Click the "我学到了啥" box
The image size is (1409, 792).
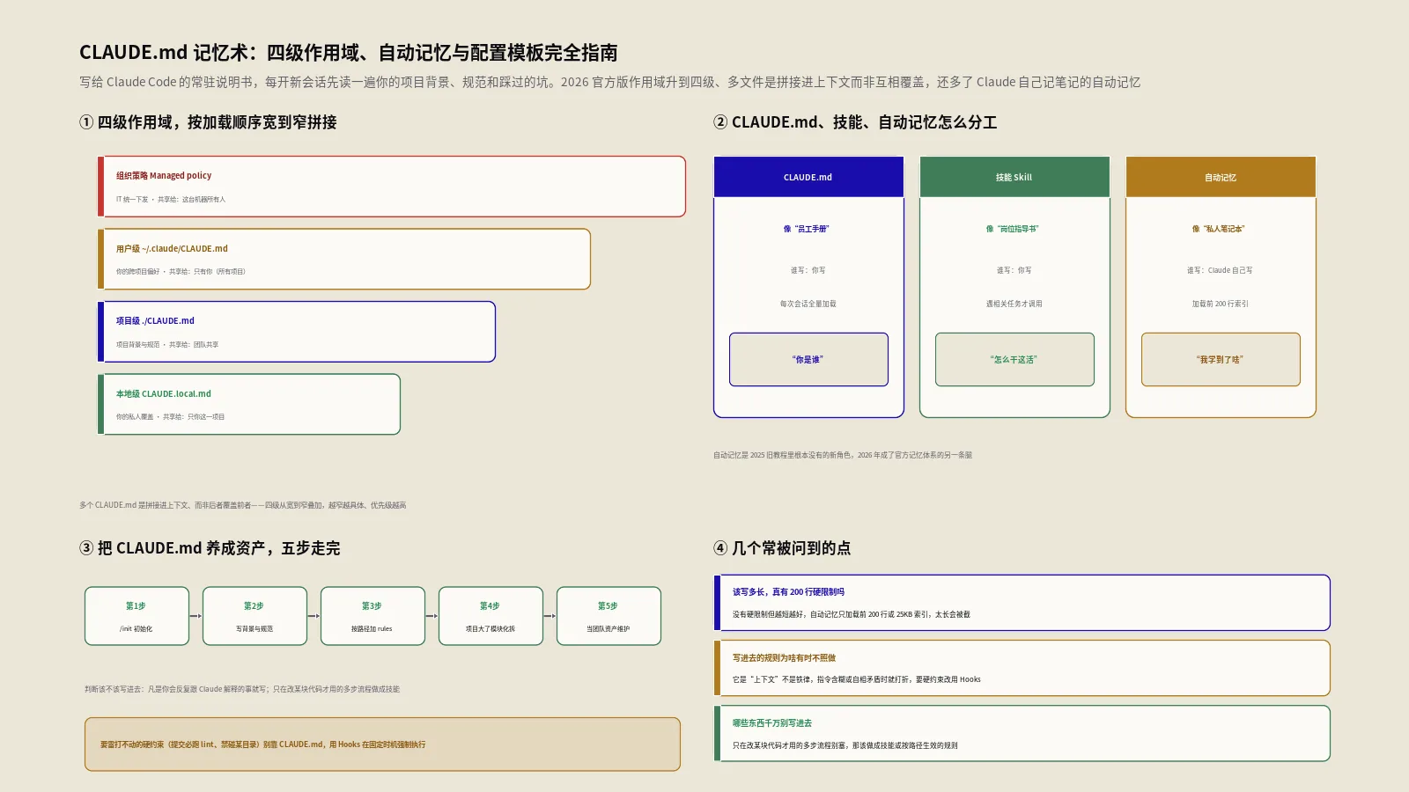click(1221, 359)
